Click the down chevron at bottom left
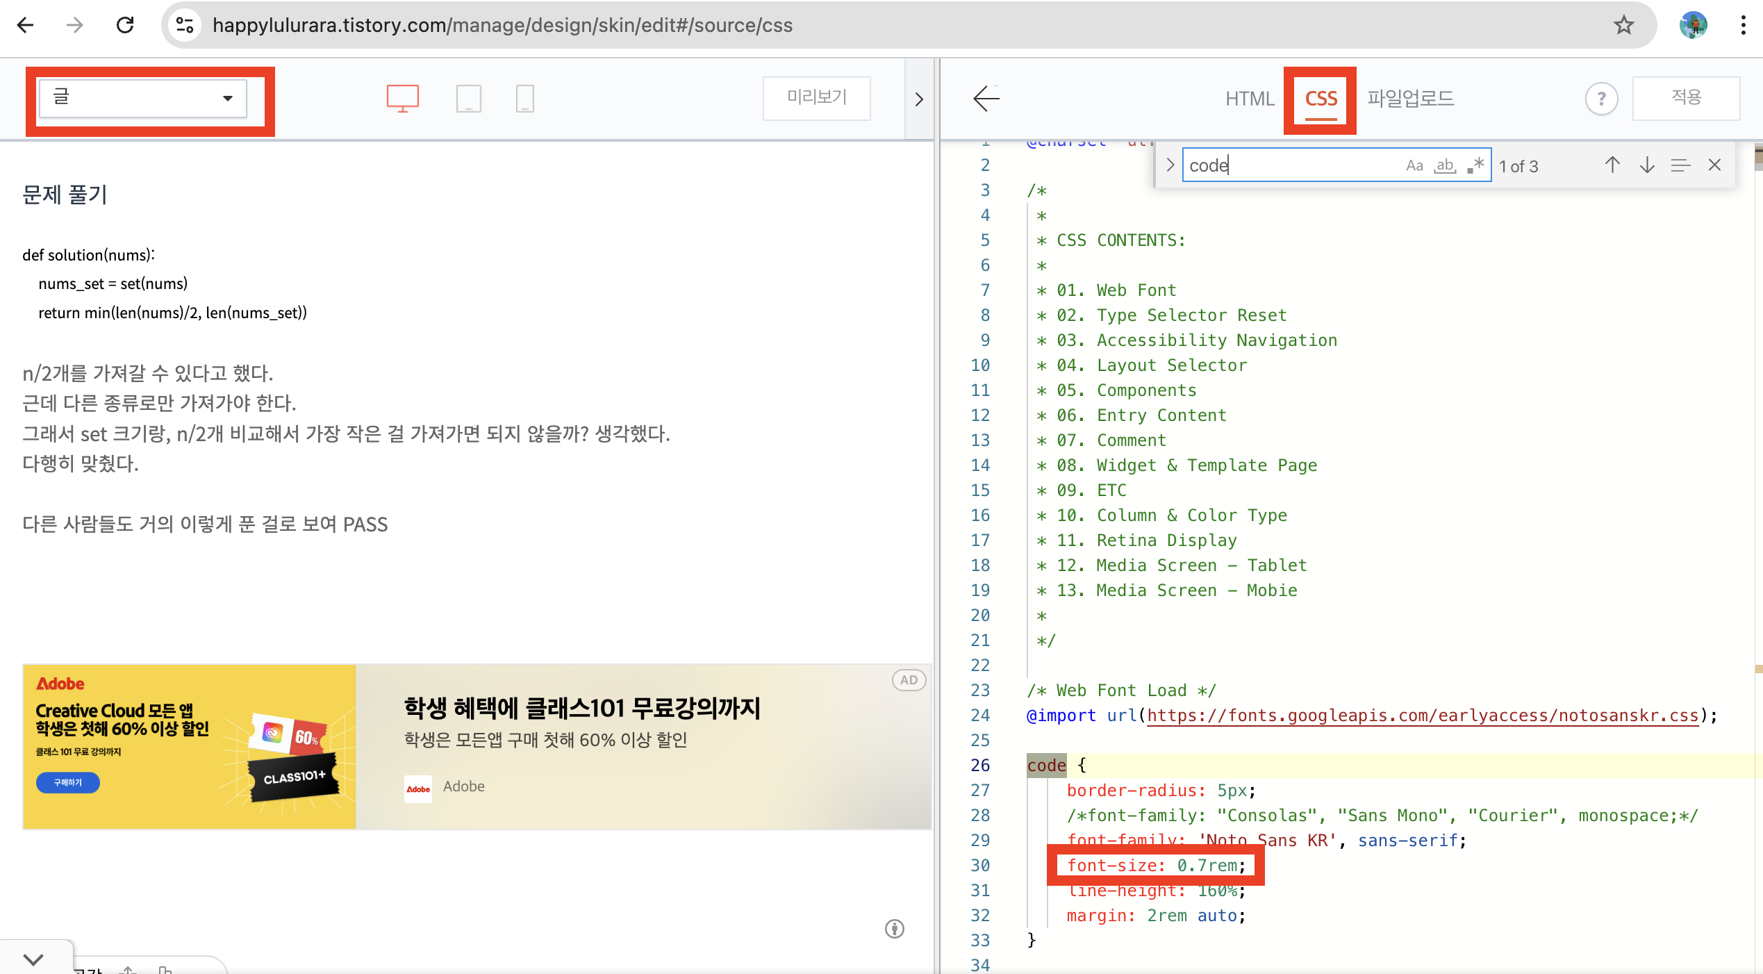1763x974 pixels. pyautogui.click(x=33, y=959)
